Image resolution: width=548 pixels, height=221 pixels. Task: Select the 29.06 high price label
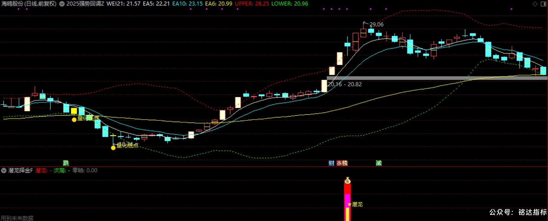tap(376, 24)
